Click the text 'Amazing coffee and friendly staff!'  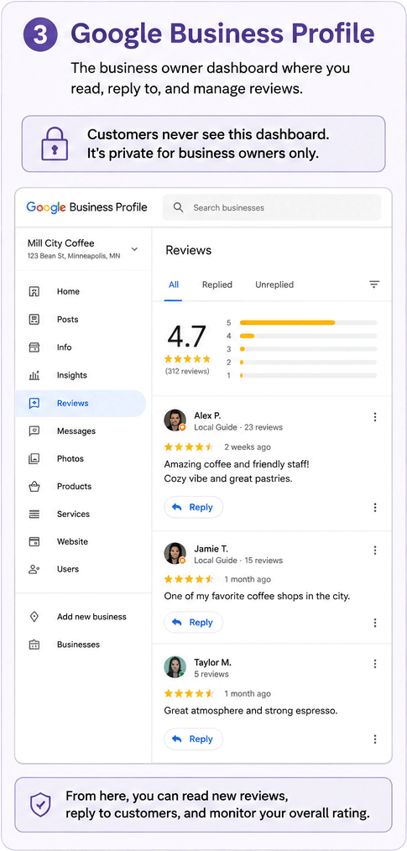(237, 465)
